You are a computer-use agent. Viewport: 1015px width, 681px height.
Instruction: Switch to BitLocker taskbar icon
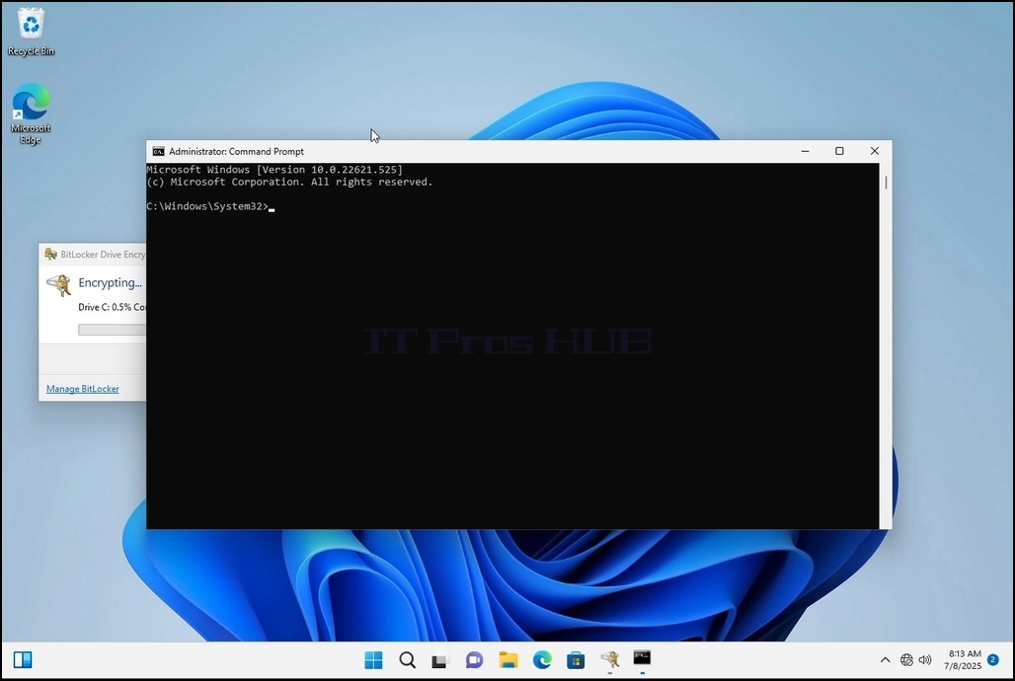point(609,660)
